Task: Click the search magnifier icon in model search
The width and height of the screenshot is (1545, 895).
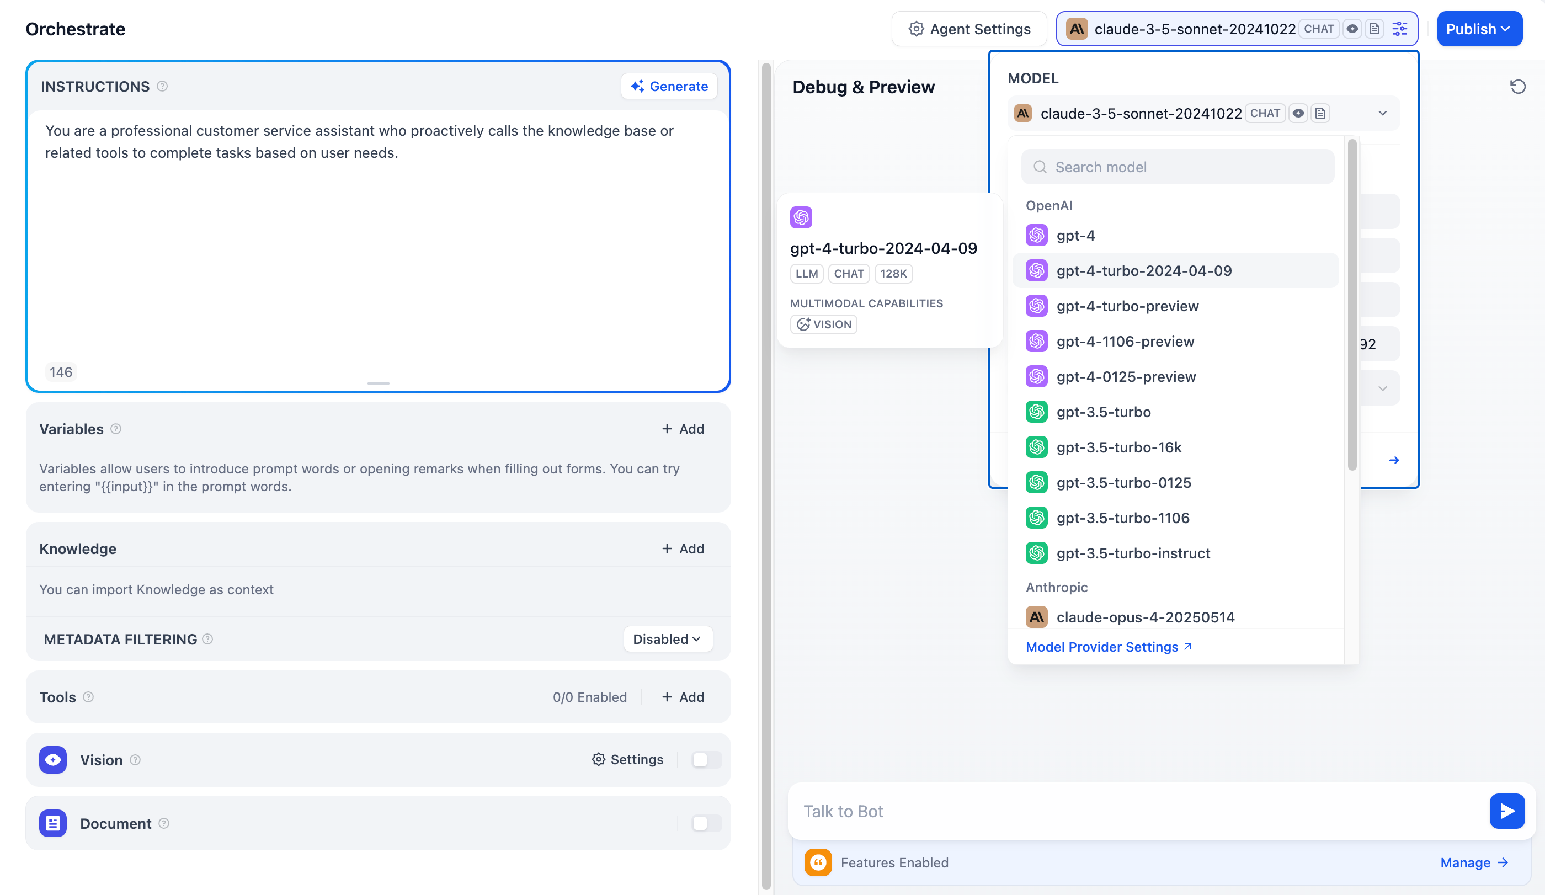Action: pyautogui.click(x=1040, y=167)
